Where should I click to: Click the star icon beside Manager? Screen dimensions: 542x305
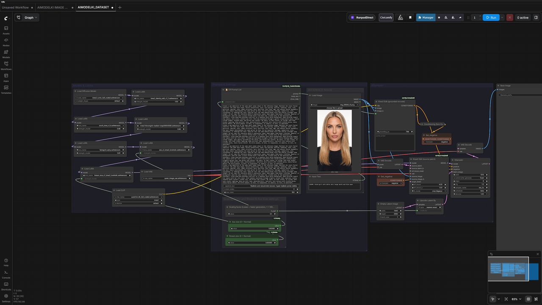click(439, 17)
